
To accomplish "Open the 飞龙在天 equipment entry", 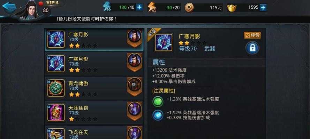I will [94, 133].
